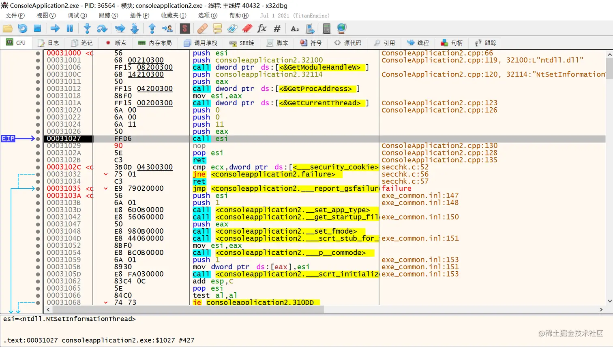The height and width of the screenshot is (347, 613).
Task: Toggle breakpoint dot at address 00031029
Action: click(38, 146)
